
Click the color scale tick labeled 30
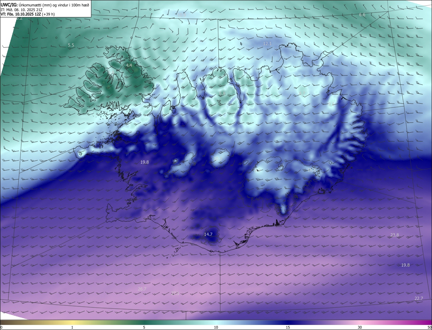(360, 327)
